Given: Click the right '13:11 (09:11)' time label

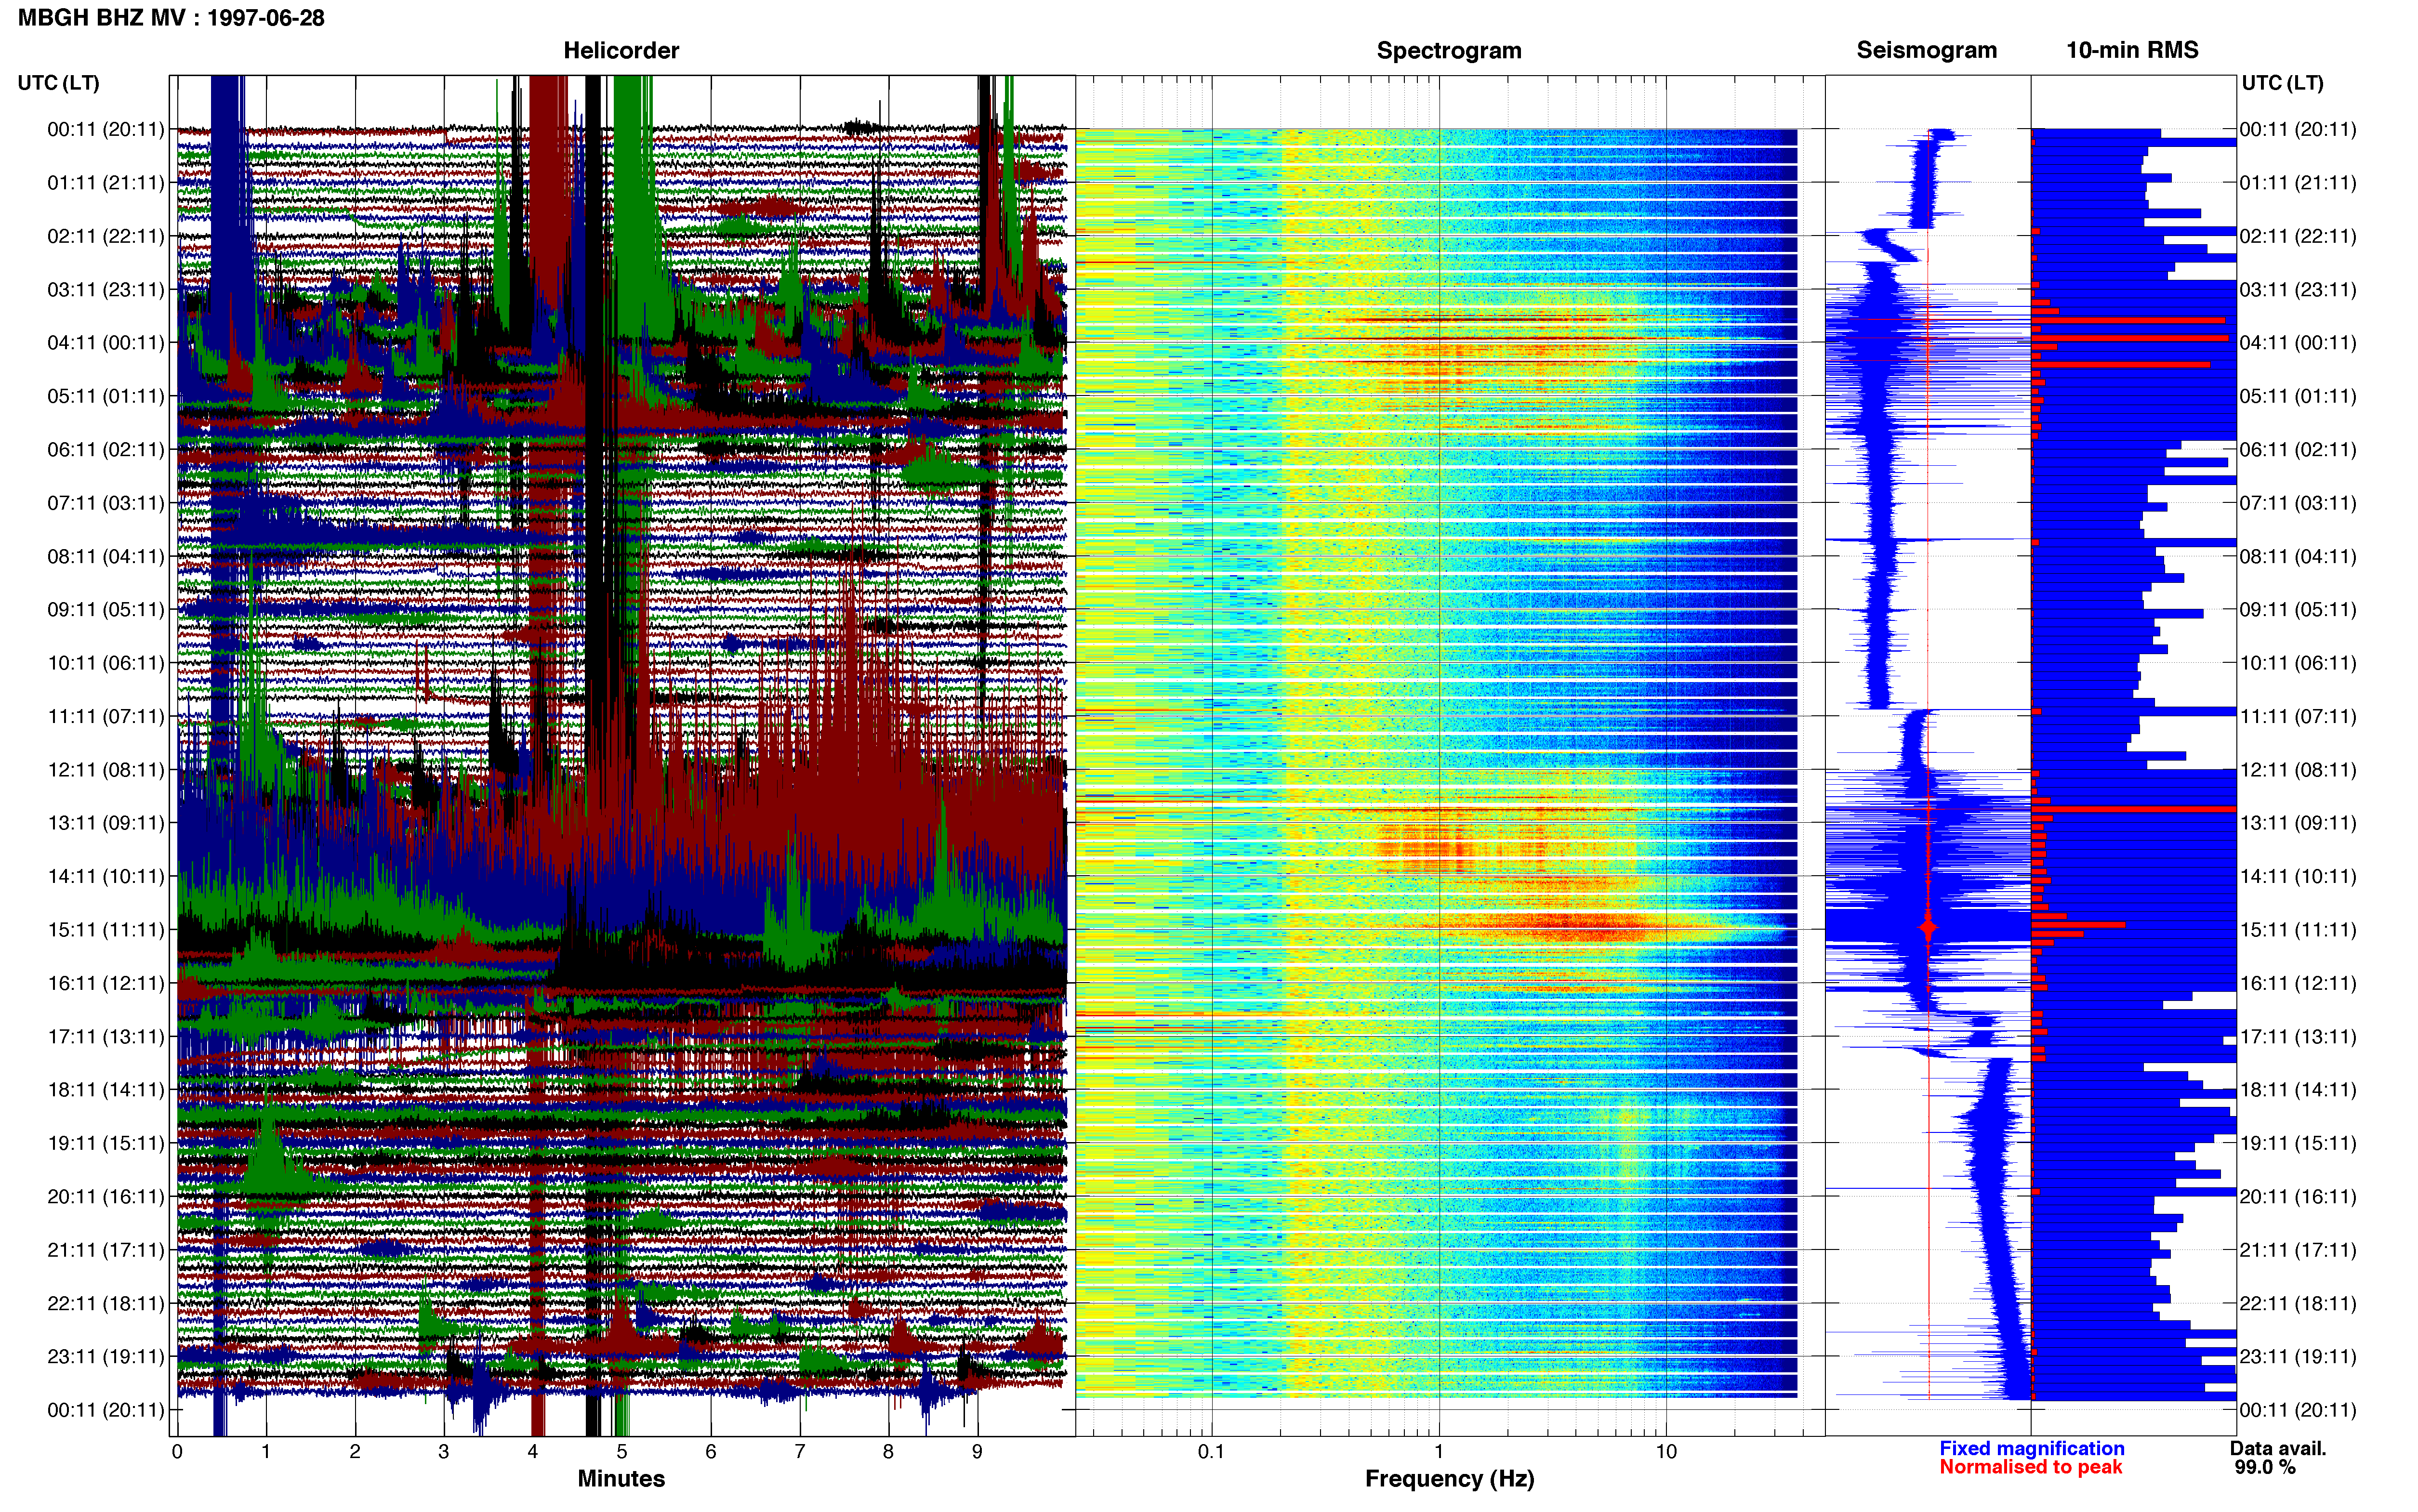Looking at the screenshot, I should pyautogui.click(x=2298, y=823).
